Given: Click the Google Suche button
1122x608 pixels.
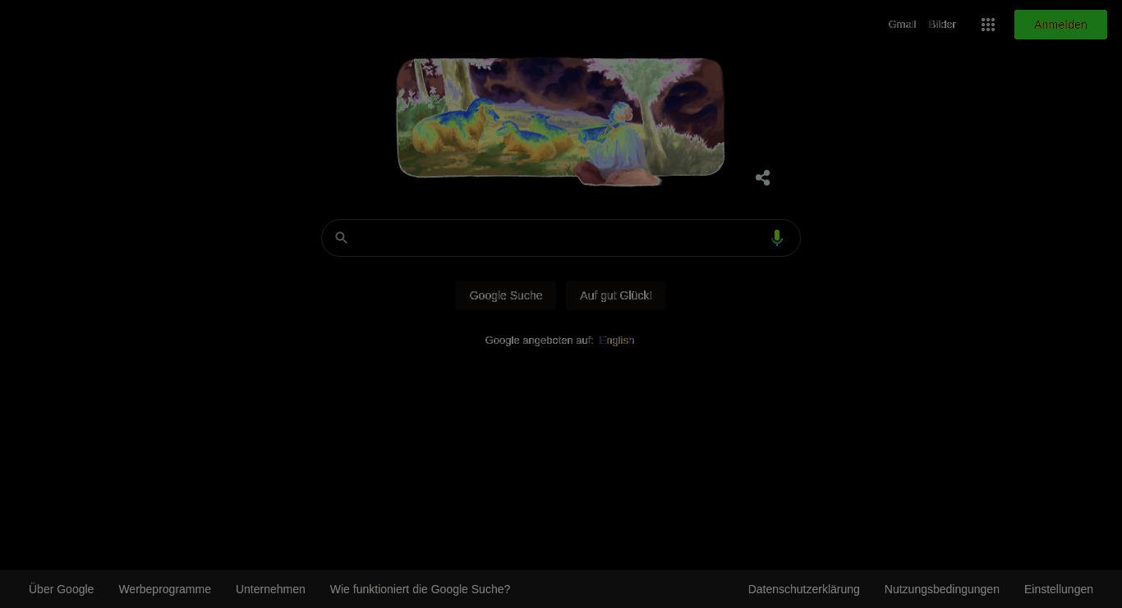Looking at the screenshot, I should [x=506, y=295].
